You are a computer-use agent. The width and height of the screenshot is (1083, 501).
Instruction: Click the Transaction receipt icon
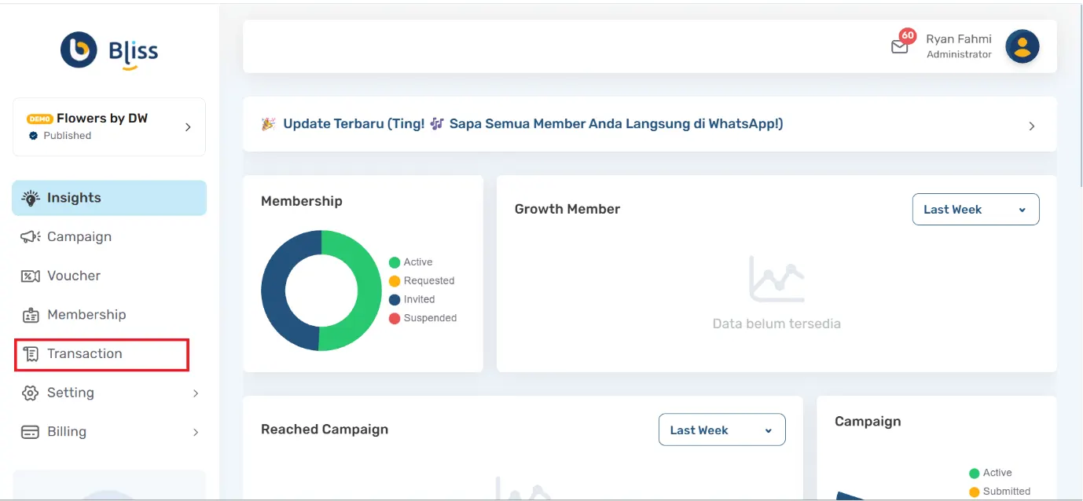[30, 354]
